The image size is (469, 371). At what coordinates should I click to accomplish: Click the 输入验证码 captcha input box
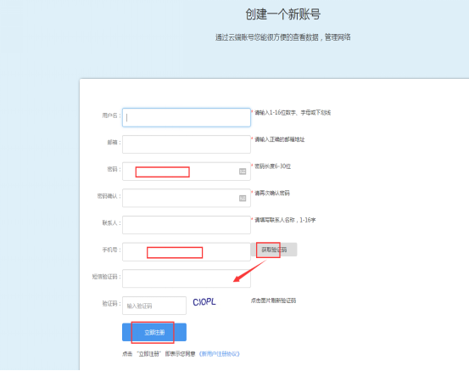click(x=154, y=306)
